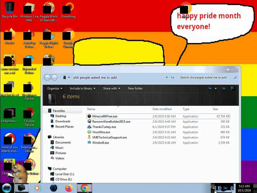
Task: Sort files by Name column
Action: pos(91,109)
